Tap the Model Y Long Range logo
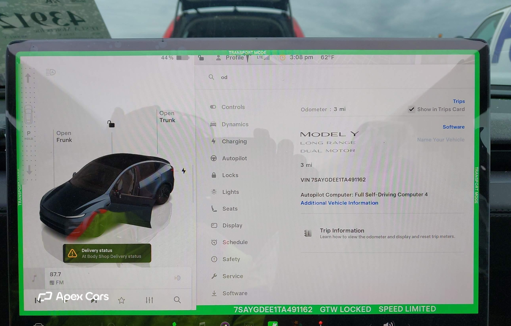This screenshot has height=326, width=511. [x=329, y=142]
